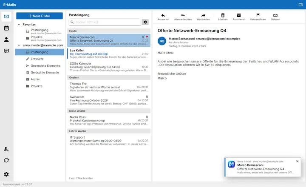Click the attachment icon on Nadia Rossi email

147,117
